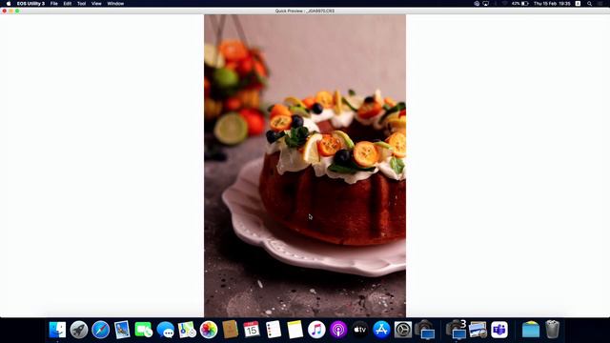This screenshot has width=610, height=343.
Task: Open FaceTime from the Dock
Action: coord(144,330)
